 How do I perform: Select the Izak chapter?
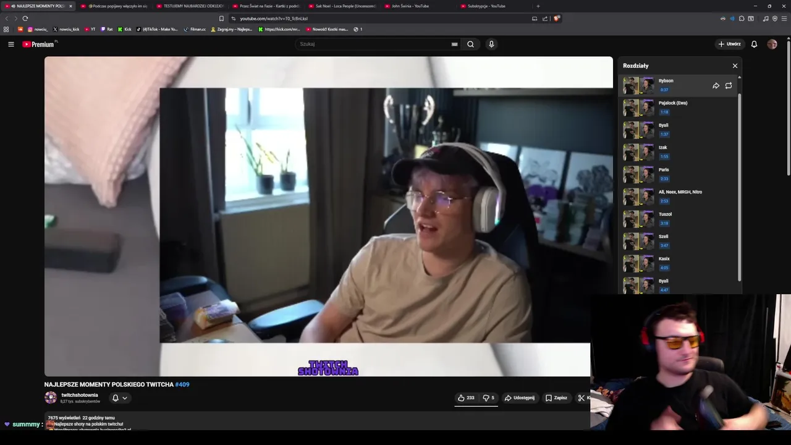tap(679, 152)
